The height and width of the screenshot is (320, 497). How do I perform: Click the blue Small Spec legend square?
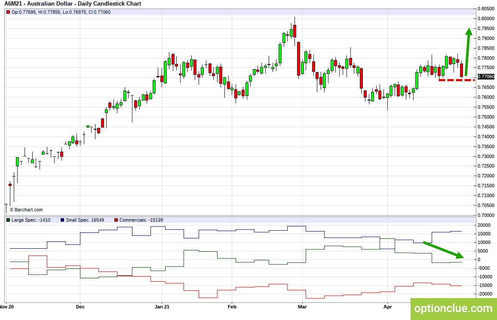(x=62, y=220)
